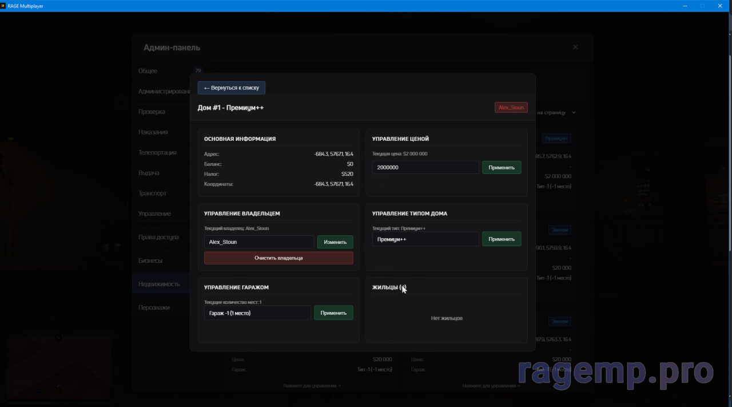This screenshot has width=732, height=407.
Task: Go to Транспорт sidebar section
Action: pos(152,193)
